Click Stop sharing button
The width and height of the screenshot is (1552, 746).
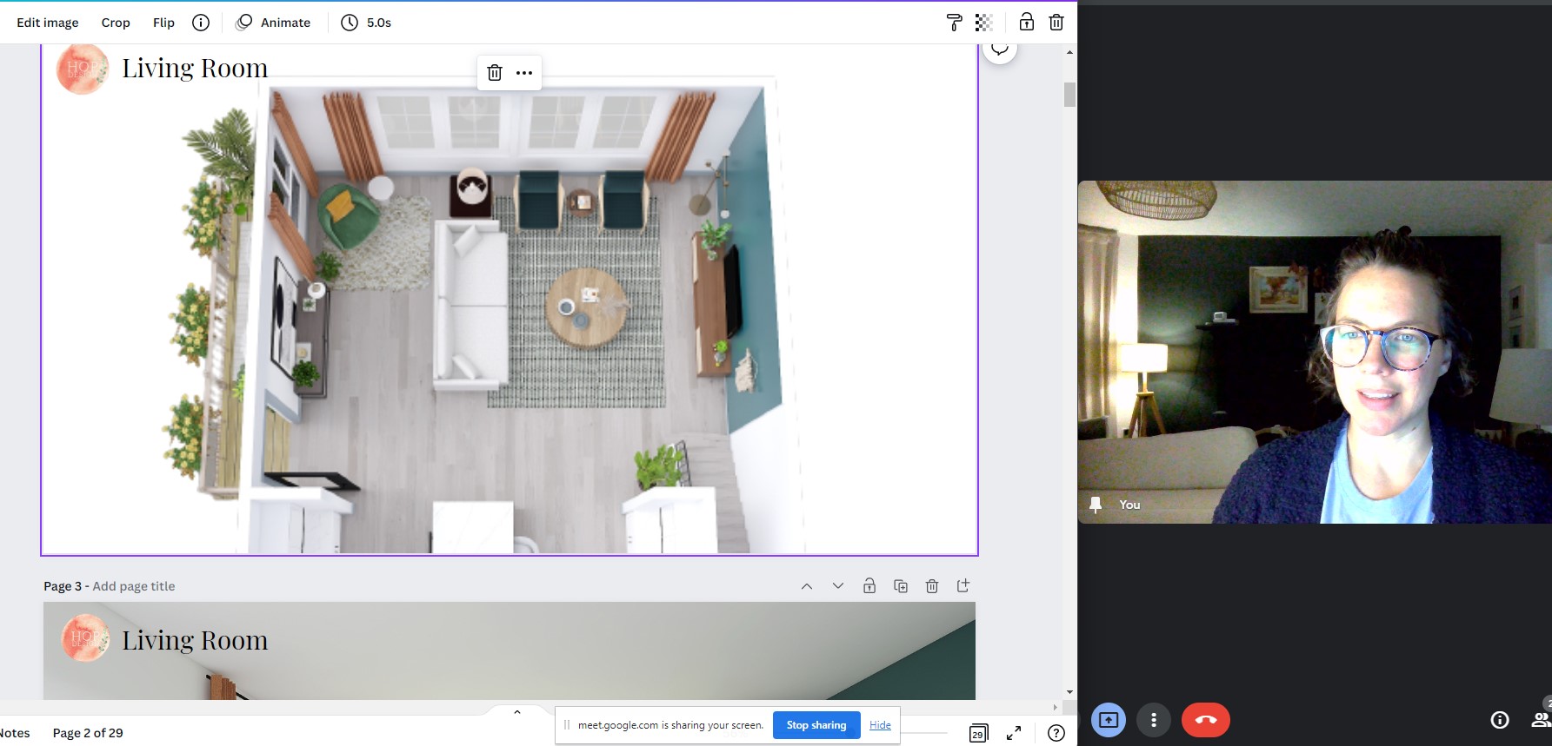click(x=816, y=725)
